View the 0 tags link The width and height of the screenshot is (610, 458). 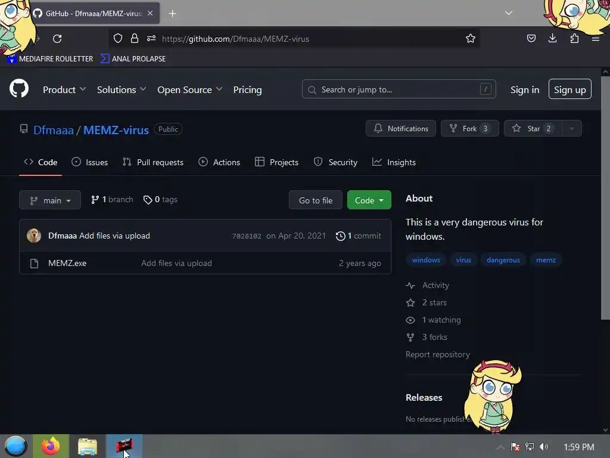[x=160, y=199]
